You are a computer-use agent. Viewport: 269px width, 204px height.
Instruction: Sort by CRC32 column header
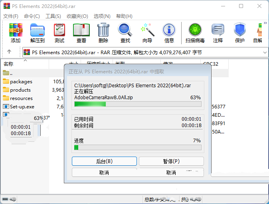point(214,64)
